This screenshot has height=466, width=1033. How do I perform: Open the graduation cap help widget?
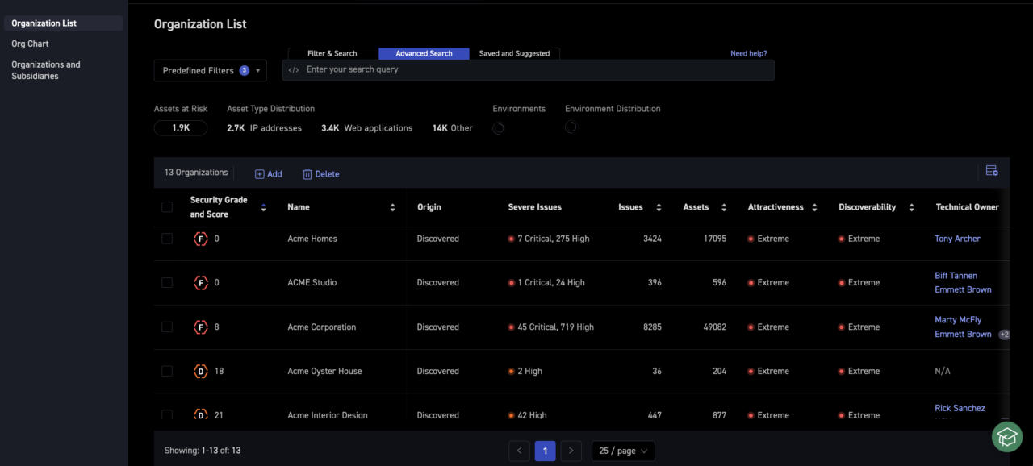(x=1006, y=437)
